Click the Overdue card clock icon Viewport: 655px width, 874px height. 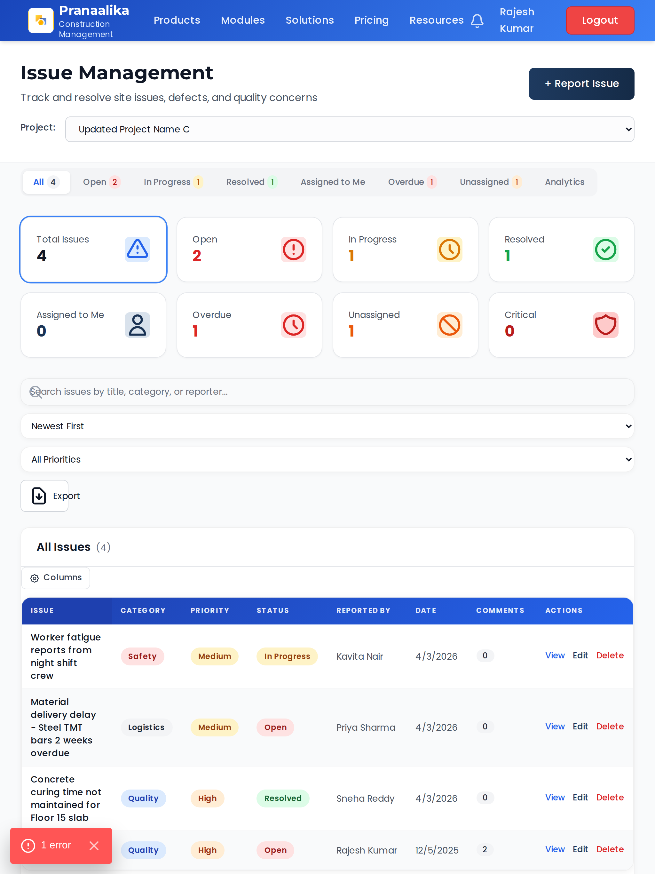[294, 325]
